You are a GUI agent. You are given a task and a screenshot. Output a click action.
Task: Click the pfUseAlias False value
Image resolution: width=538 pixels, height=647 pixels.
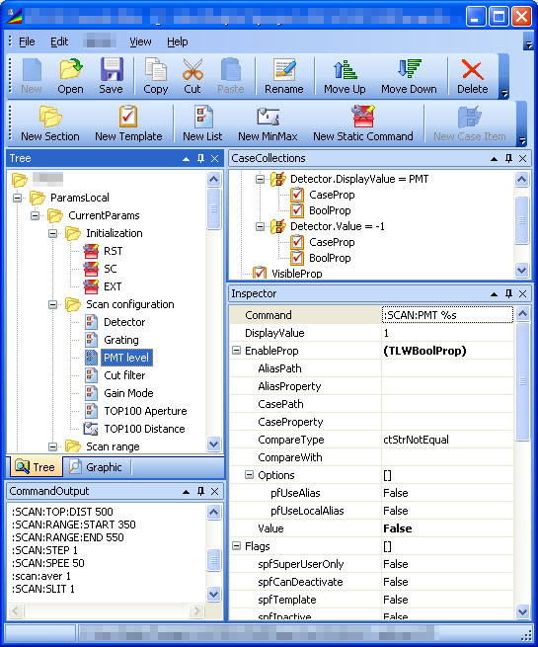(x=396, y=493)
